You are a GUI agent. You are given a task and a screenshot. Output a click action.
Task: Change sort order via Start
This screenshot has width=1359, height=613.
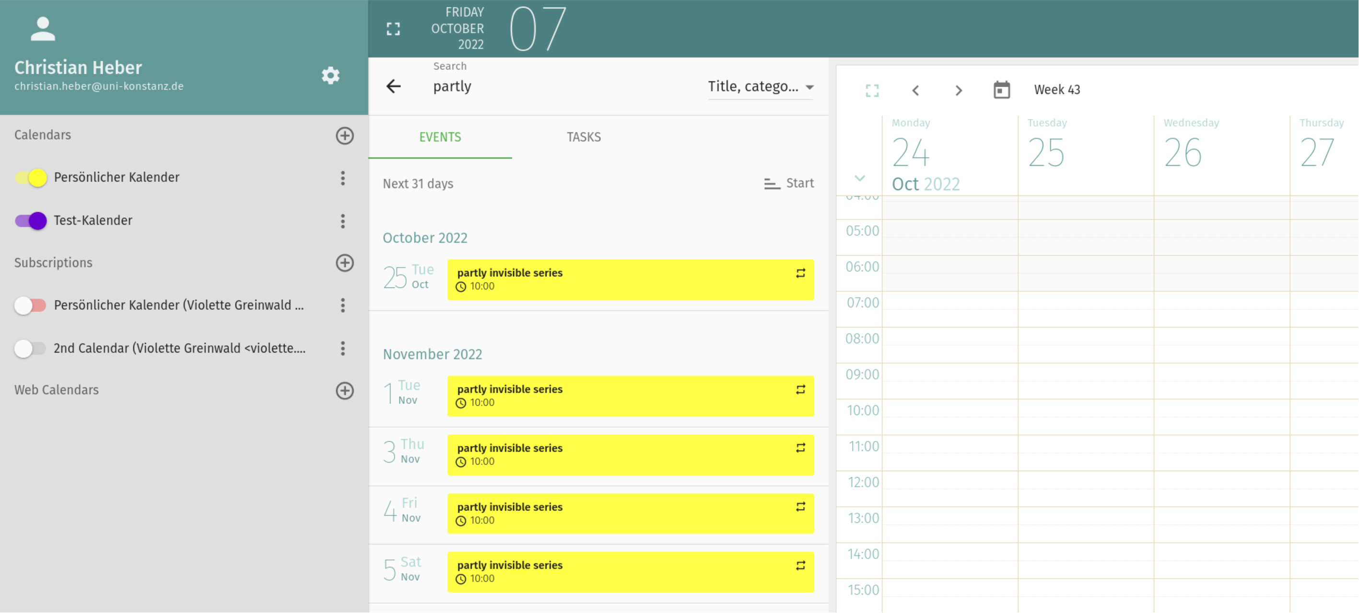(789, 183)
